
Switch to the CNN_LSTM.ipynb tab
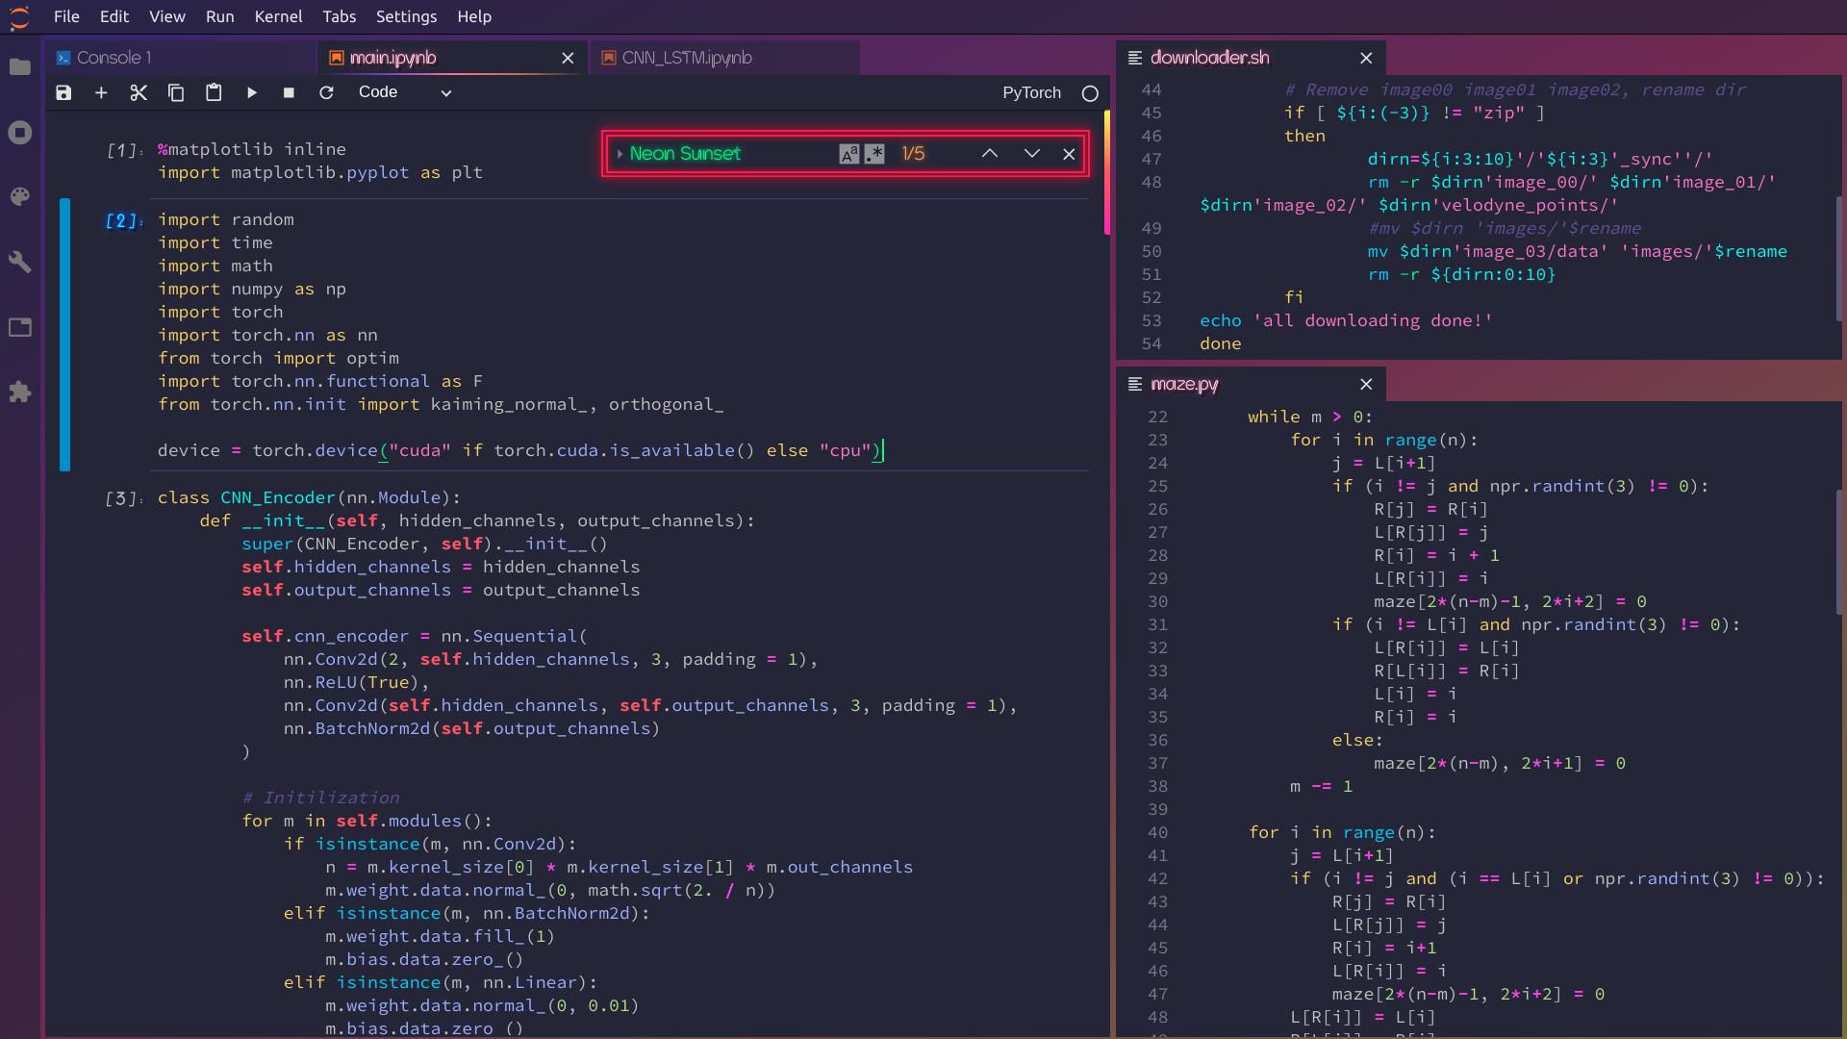click(x=686, y=58)
